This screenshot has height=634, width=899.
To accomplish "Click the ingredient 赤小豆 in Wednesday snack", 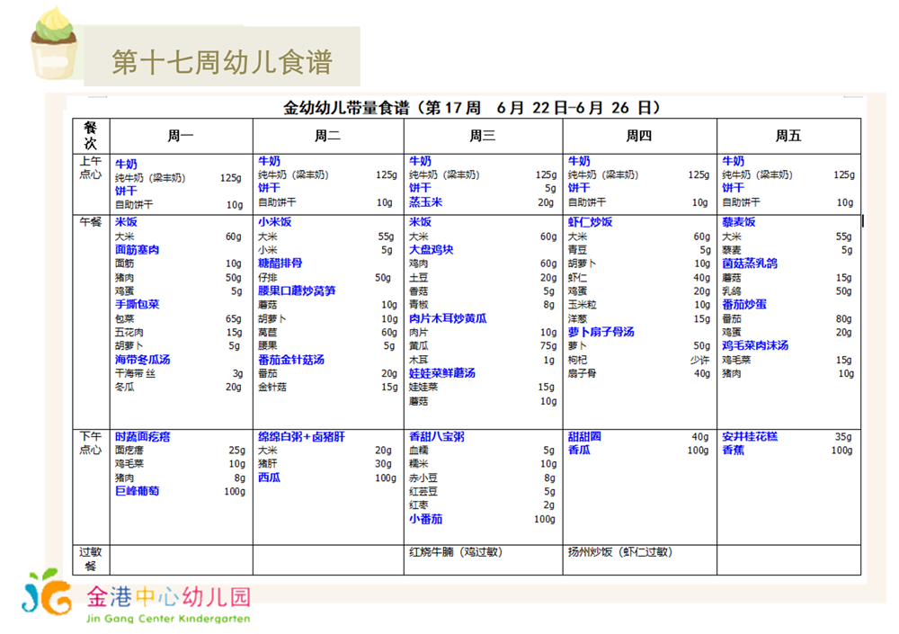I will click(423, 478).
